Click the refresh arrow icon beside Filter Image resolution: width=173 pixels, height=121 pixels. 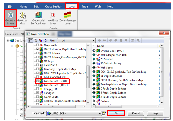click(46, 40)
